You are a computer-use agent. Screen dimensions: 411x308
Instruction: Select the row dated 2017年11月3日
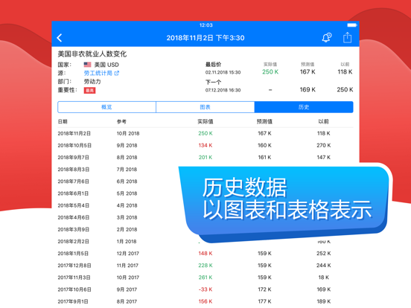click(x=205, y=277)
